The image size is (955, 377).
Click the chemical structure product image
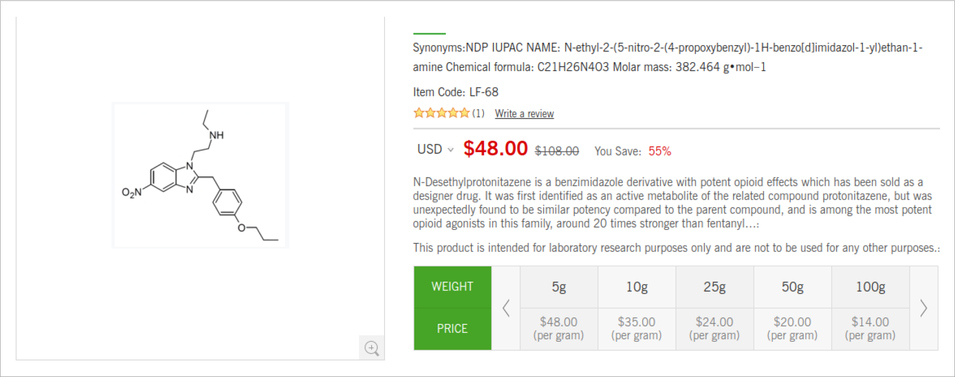(200, 175)
